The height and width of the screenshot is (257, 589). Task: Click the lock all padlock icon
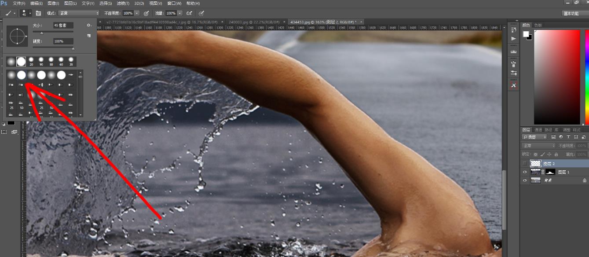pos(556,154)
